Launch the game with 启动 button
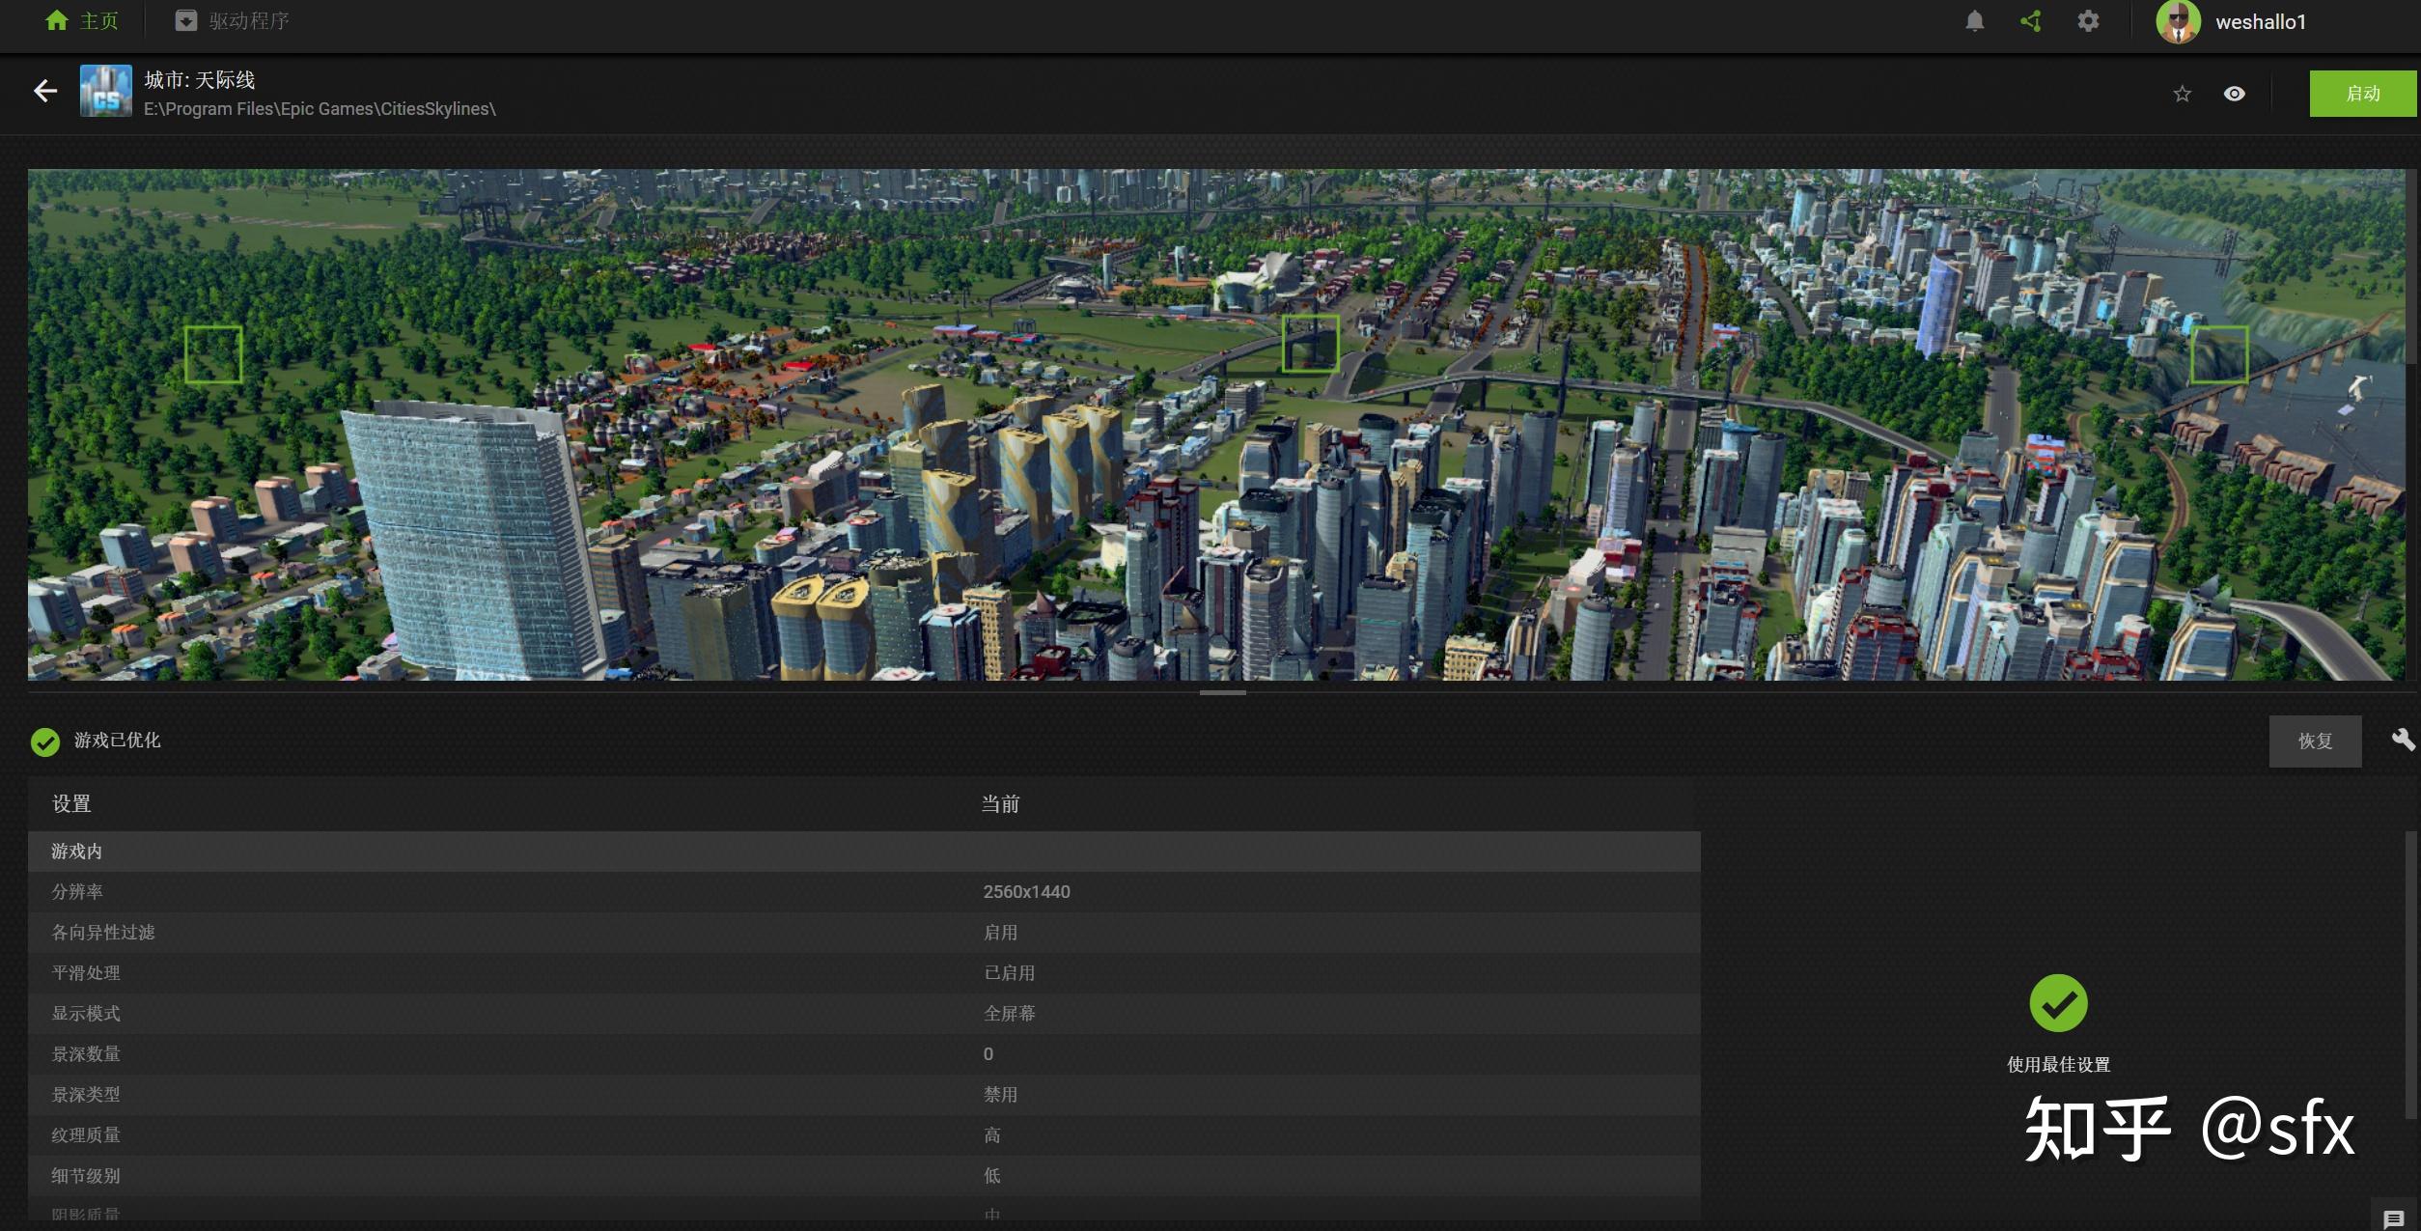The width and height of the screenshot is (2421, 1231). tap(2363, 94)
